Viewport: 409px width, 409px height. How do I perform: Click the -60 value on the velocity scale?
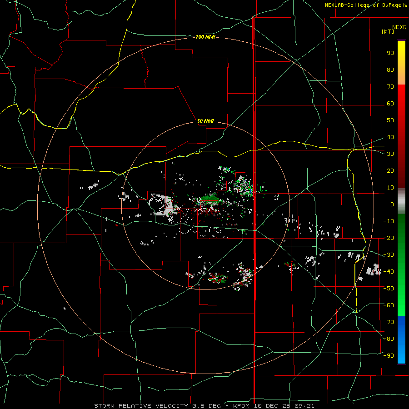389,305
